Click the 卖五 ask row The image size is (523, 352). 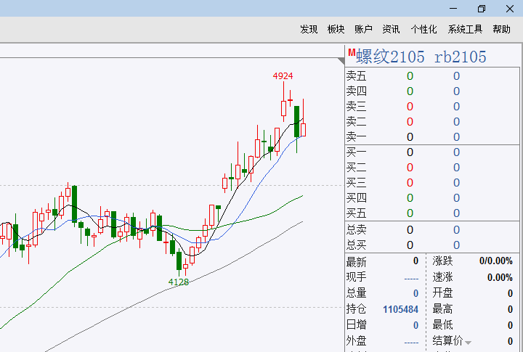click(407, 75)
